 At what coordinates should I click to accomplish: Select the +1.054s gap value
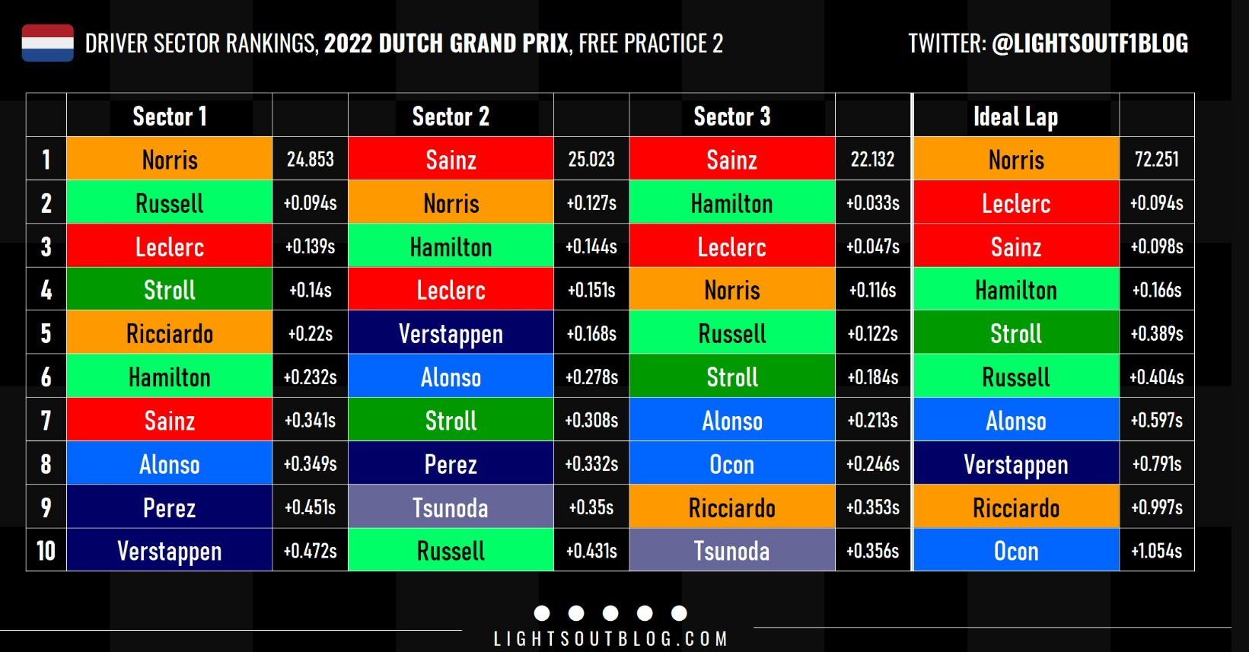click(1157, 550)
